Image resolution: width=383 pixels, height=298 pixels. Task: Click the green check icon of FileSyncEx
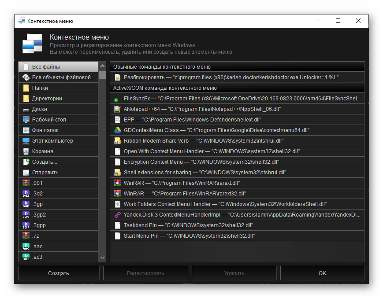[116, 100]
